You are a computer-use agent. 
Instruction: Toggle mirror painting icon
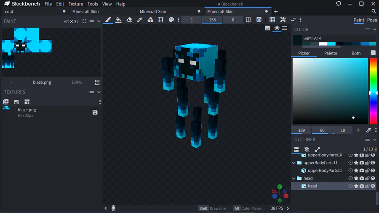pyautogui.click(x=248, y=20)
